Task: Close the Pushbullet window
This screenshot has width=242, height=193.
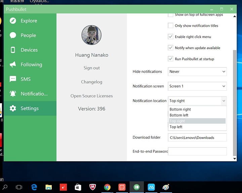Action: tap(232, 9)
